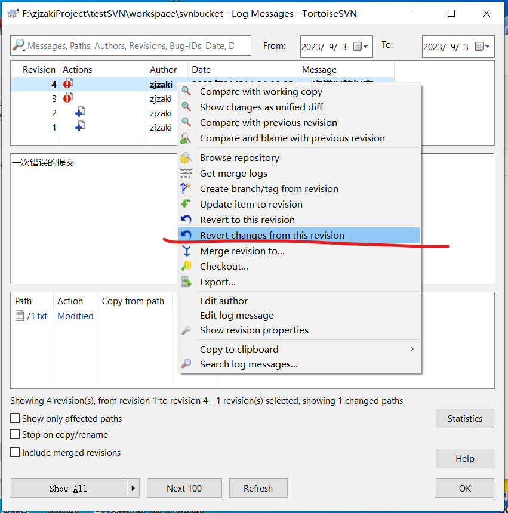Select the /1.txt changed path
Image resolution: width=508 pixels, height=513 pixels.
(36, 316)
